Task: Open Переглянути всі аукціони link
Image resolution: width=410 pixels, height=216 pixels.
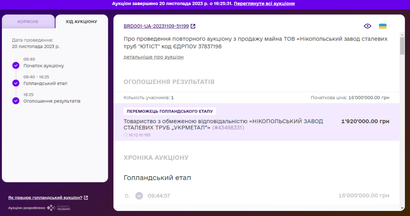Action: click(264, 3)
